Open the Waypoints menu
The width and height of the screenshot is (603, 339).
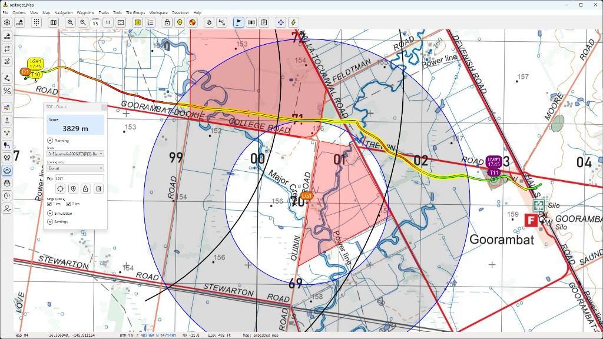(x=85, y=13)
